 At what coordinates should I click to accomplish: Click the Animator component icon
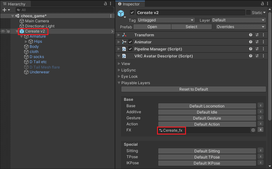click(x=124, y=42)
